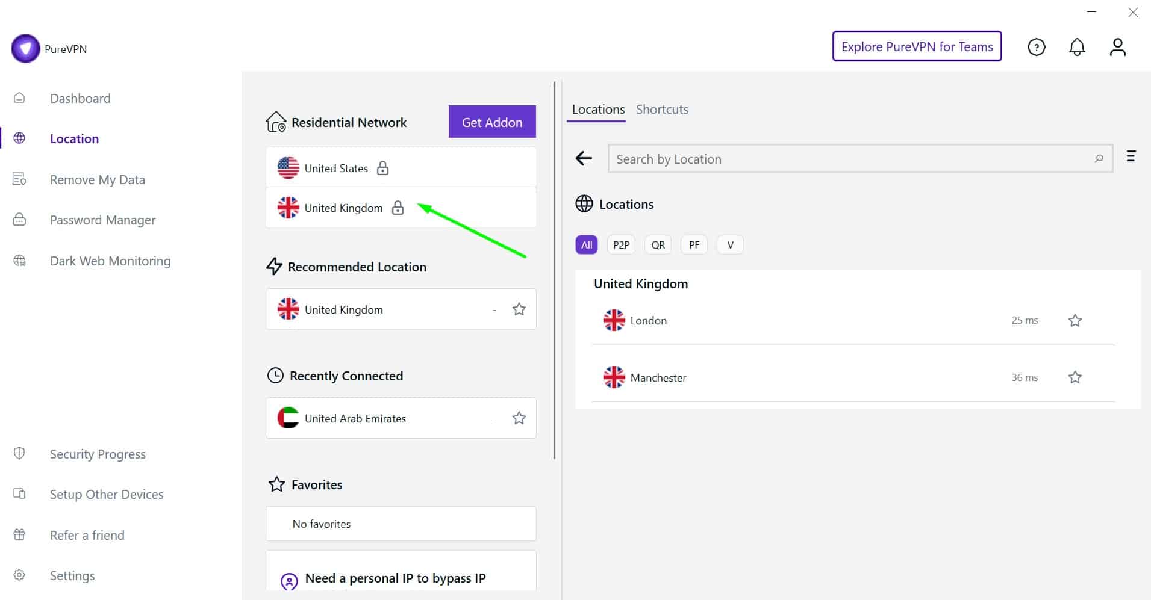Minimize the PureVPN window
Viewport: 1151px width, 600px height.
pos(1091,12)
